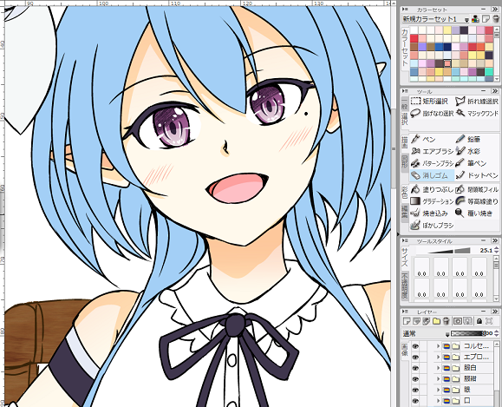Select the 塗りつぶし fill bucket tool
This screenshot has height=407, width=502.
[432, 189]
